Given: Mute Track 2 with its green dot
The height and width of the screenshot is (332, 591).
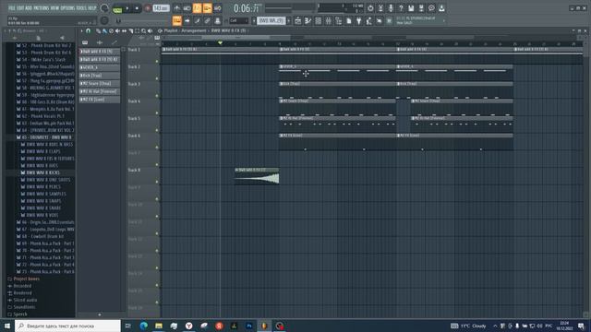Looking at the screenshot, I should tap(157, 78).
